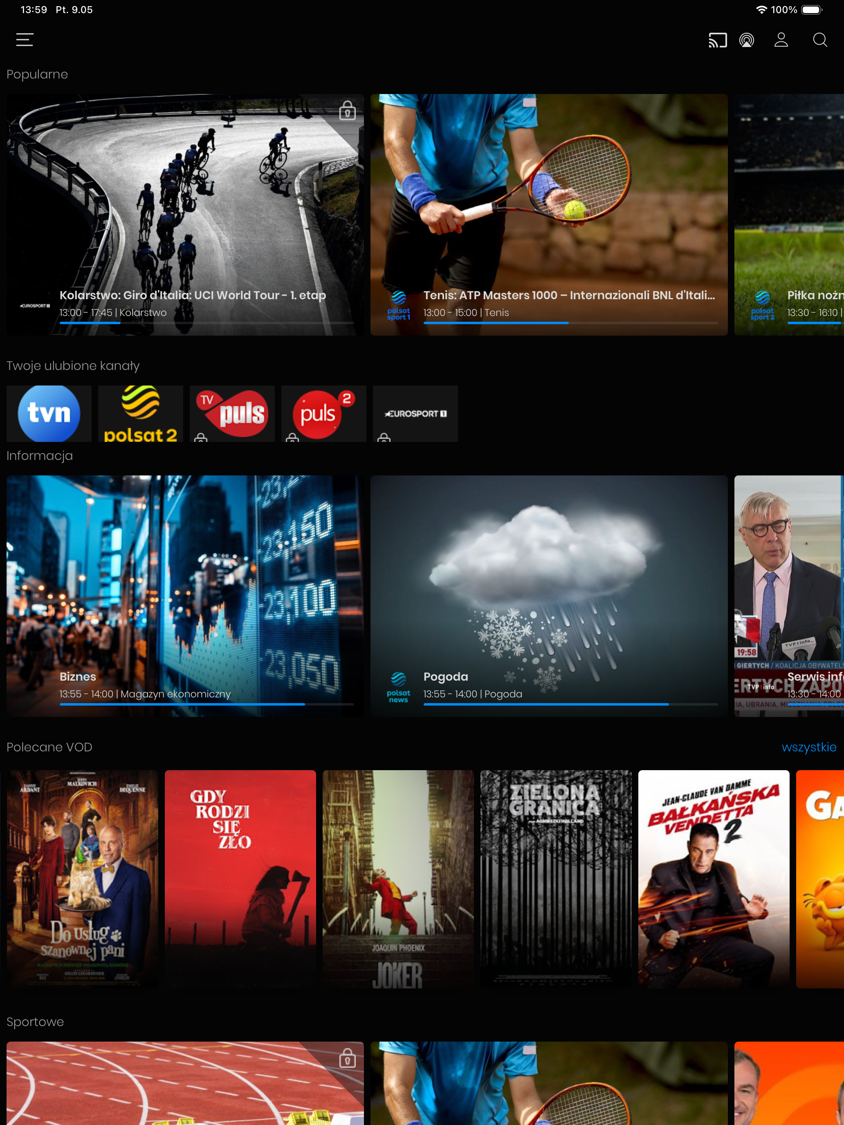Open the Pogoda program title
844x1125 pixels.
[x=446, y=677]
